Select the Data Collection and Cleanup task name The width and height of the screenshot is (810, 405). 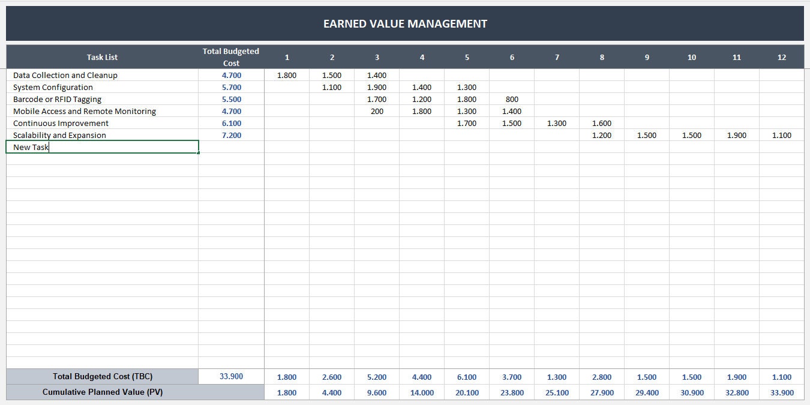[x=65, y=75]
